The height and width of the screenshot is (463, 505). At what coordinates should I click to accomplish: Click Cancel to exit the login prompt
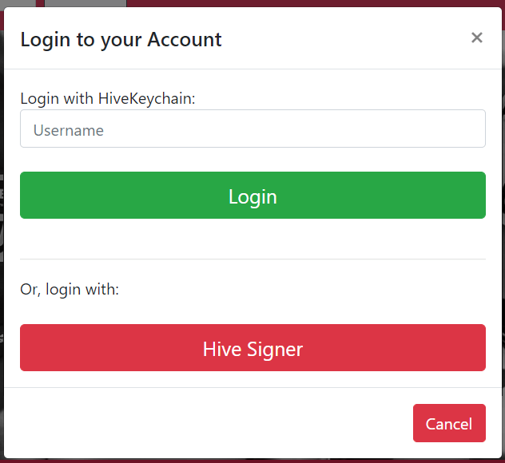[x=449, y=423]
